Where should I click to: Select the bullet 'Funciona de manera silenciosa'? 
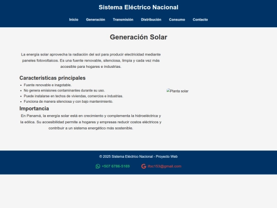coord(68,102)
